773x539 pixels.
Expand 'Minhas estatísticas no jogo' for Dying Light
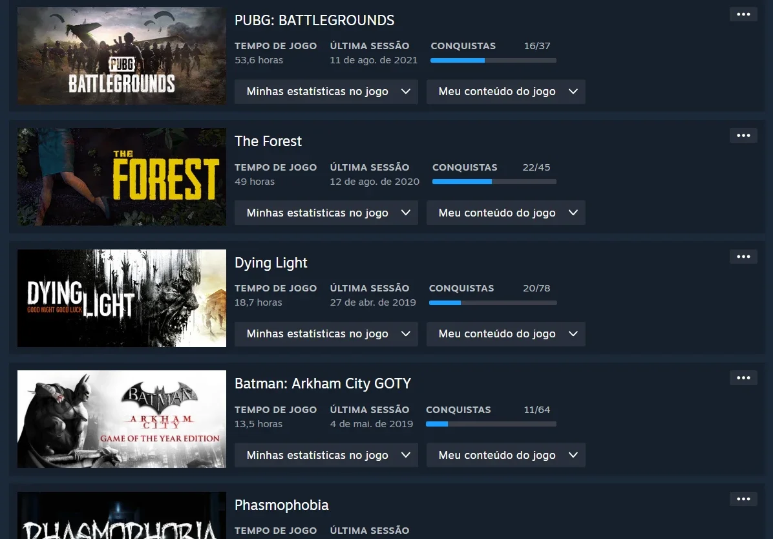tap(326, 334)
